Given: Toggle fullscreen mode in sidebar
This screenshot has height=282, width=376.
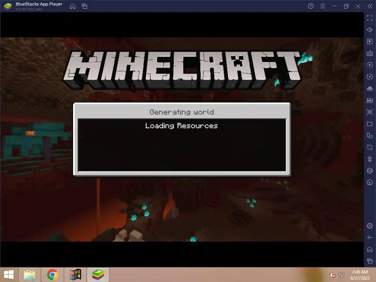Looking at the screenshot, I should click(x=370, y=18).
